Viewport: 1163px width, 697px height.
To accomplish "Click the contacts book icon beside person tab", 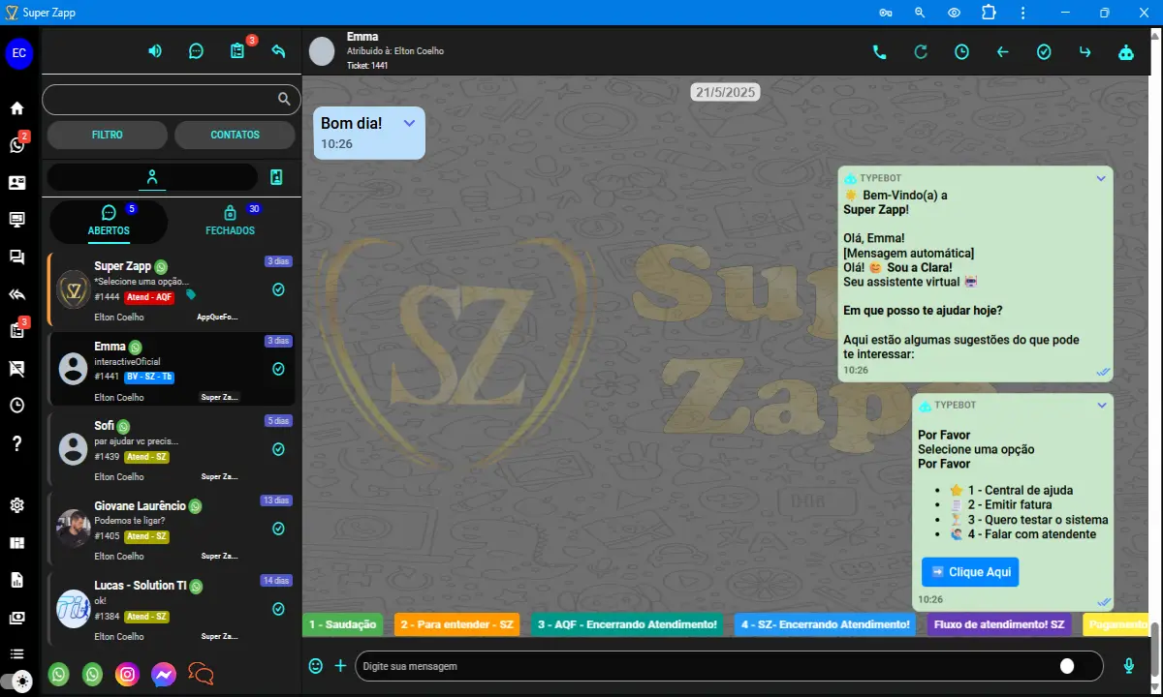I will [276, 177].
